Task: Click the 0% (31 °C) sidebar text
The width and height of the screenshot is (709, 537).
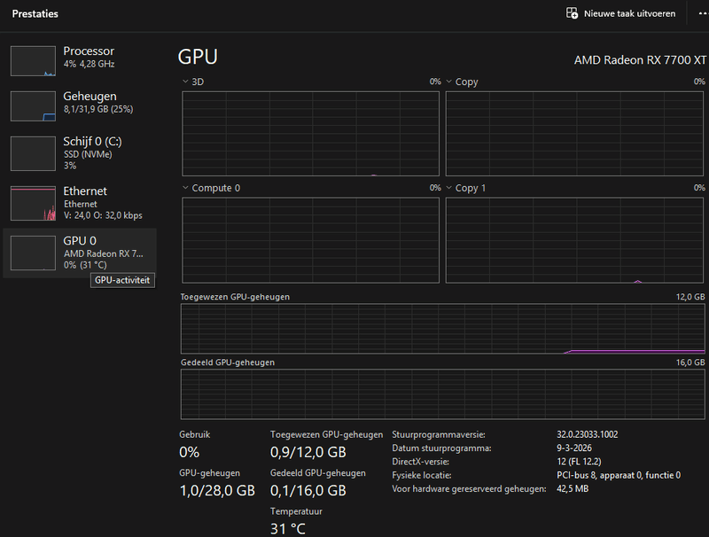Action: pos(85,265)
